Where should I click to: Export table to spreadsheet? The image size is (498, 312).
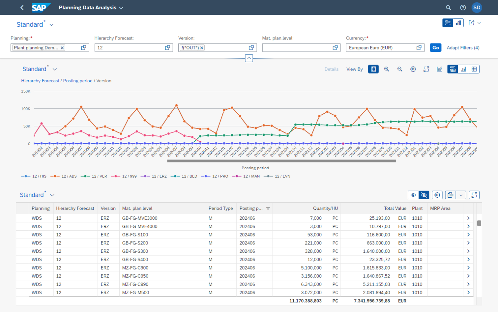tap(450, 195)
